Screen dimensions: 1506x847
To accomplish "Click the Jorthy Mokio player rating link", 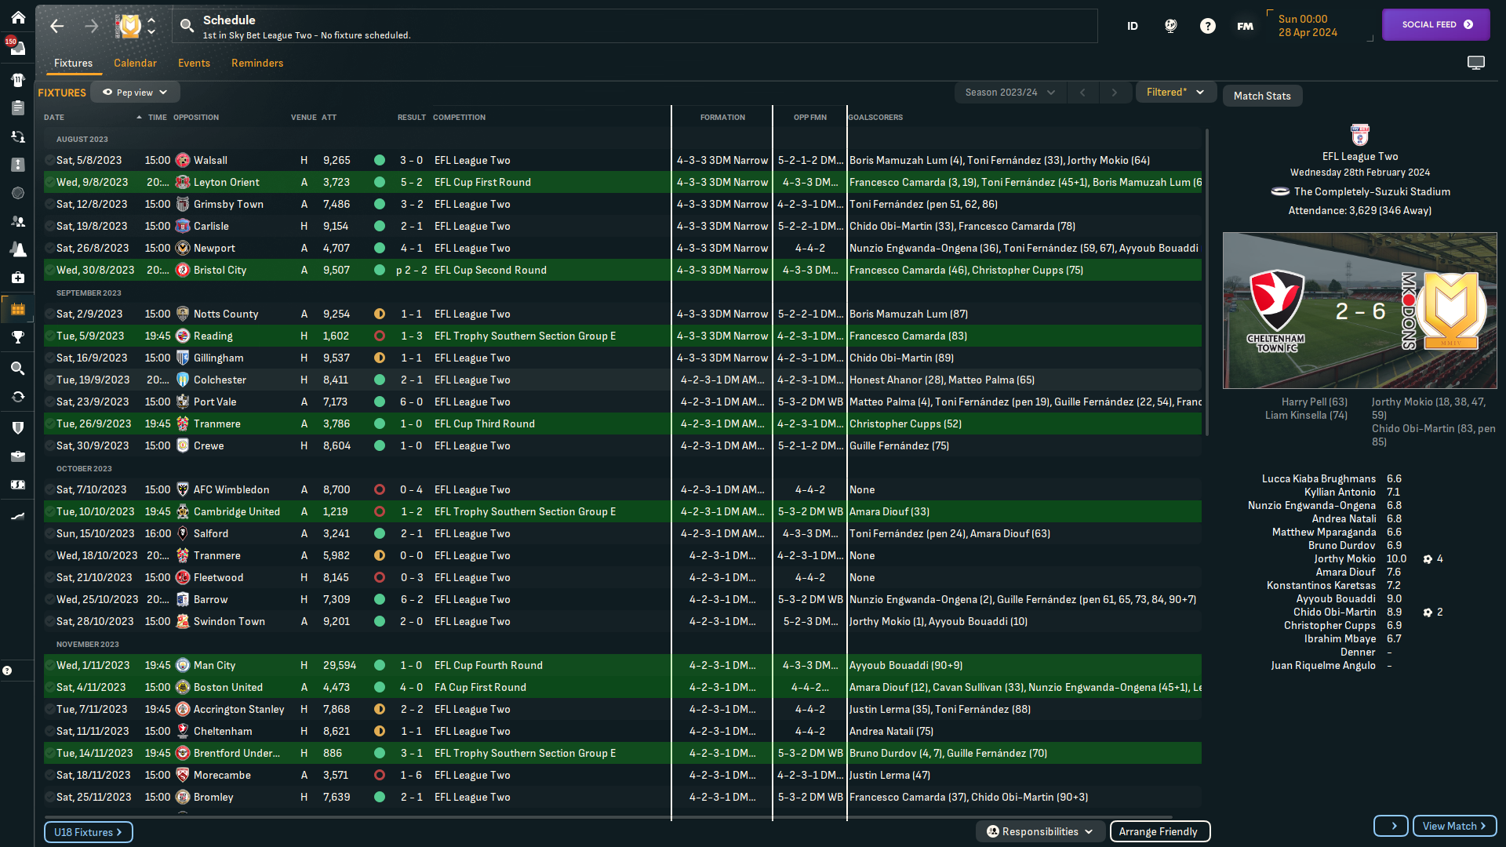I will (1344, 559).
